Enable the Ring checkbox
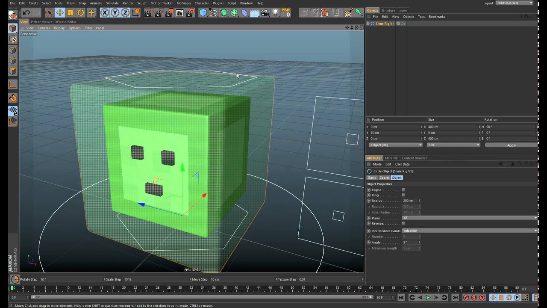547x308 pixels. click(403, 195)
